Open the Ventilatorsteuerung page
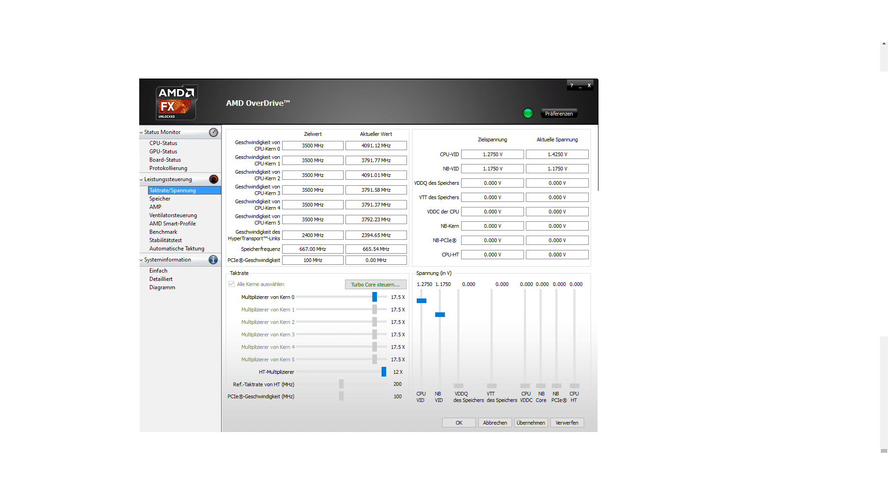The width and height of the screenshot is (888, 499). click(173, 215)
